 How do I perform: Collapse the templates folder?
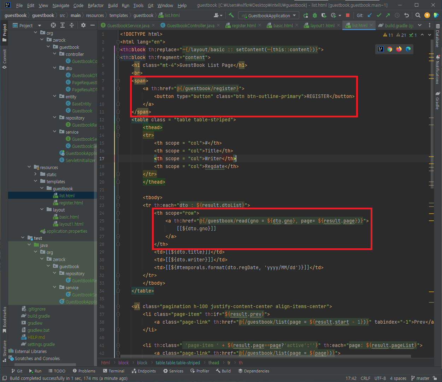36,181
